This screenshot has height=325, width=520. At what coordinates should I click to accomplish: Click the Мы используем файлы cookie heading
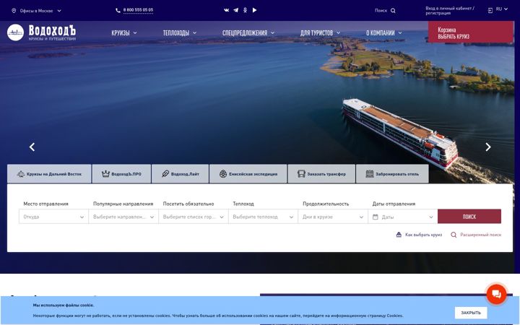(x=64, y=305)
